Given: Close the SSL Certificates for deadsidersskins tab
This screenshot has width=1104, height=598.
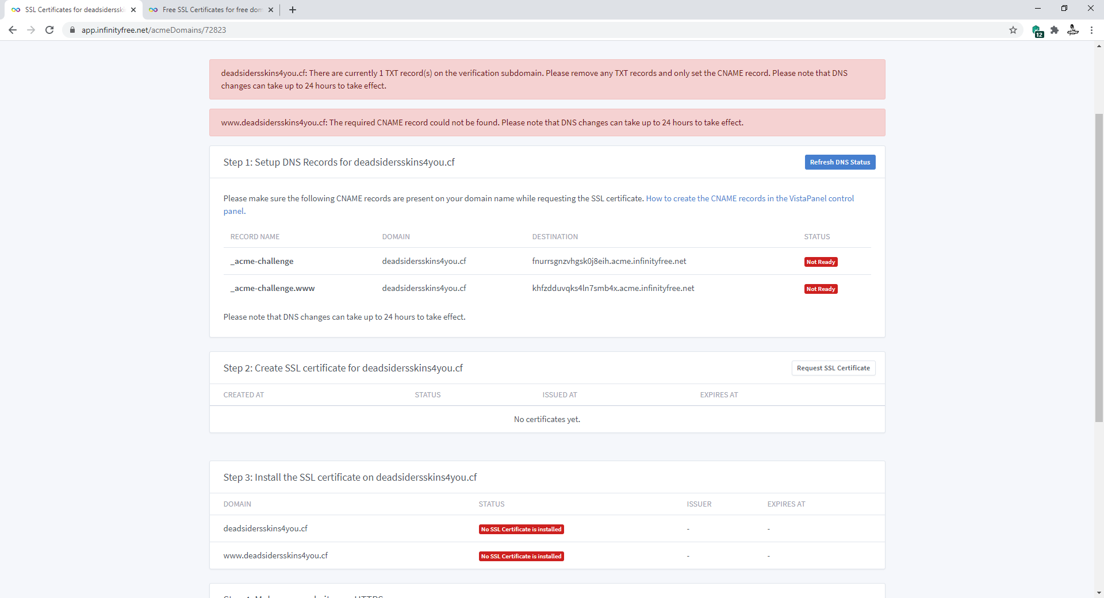Looking at the screenshot, I should (x=133, y=10).
